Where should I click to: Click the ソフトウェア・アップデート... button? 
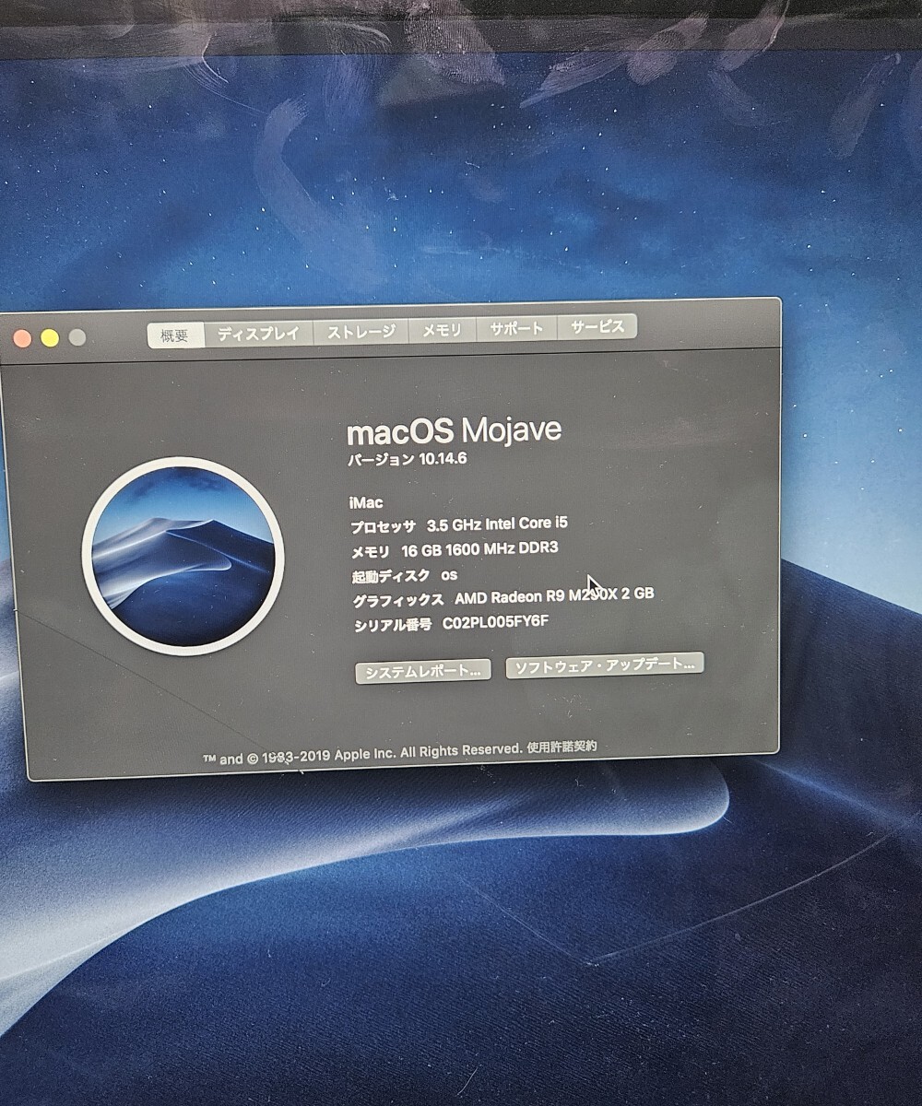click(604, 665)
